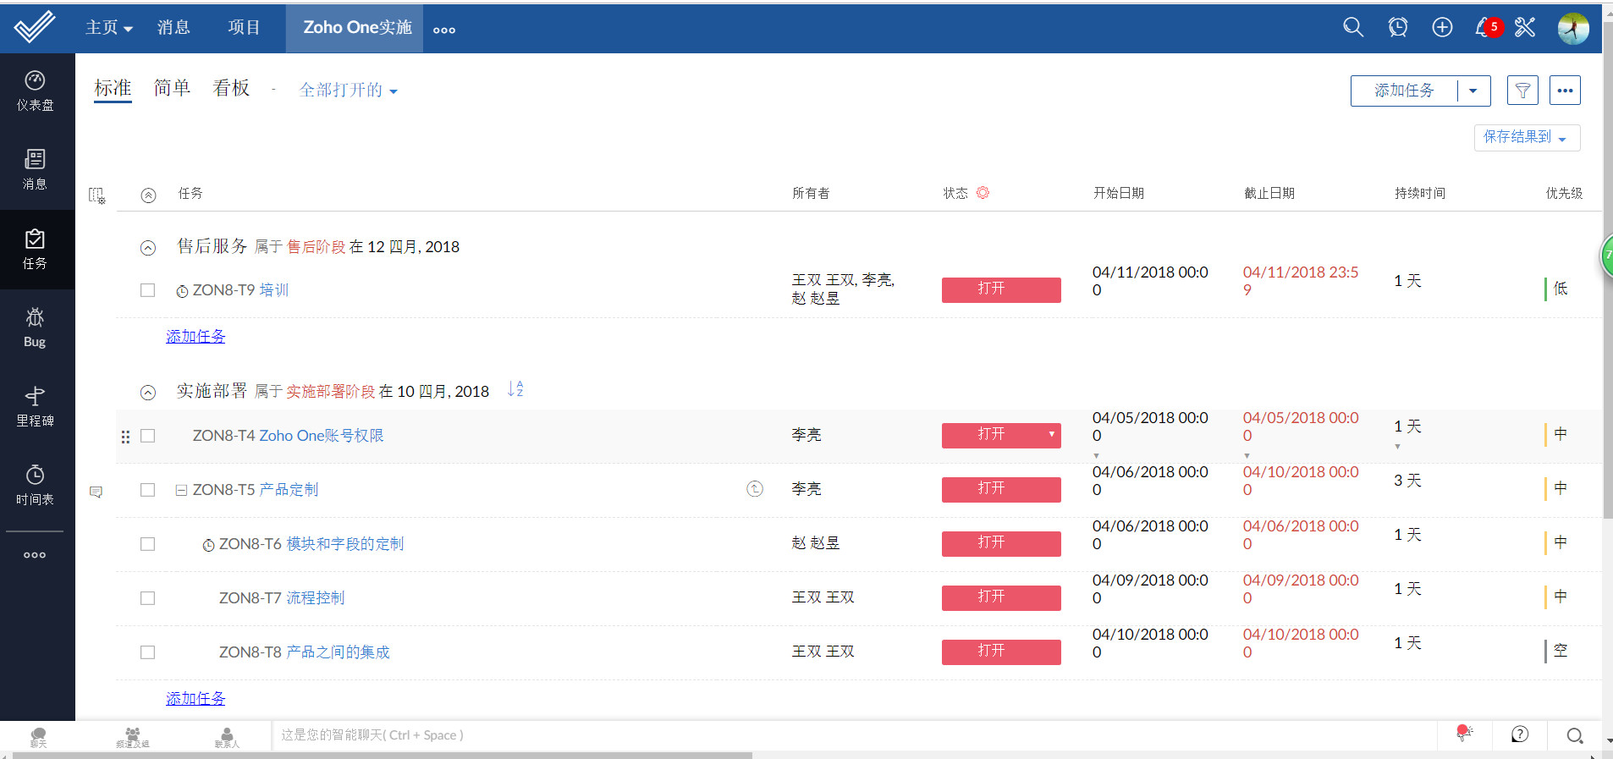Click the plus quick-add icon
Viewport: 1613px width, 759px height.
(1442, 28)
